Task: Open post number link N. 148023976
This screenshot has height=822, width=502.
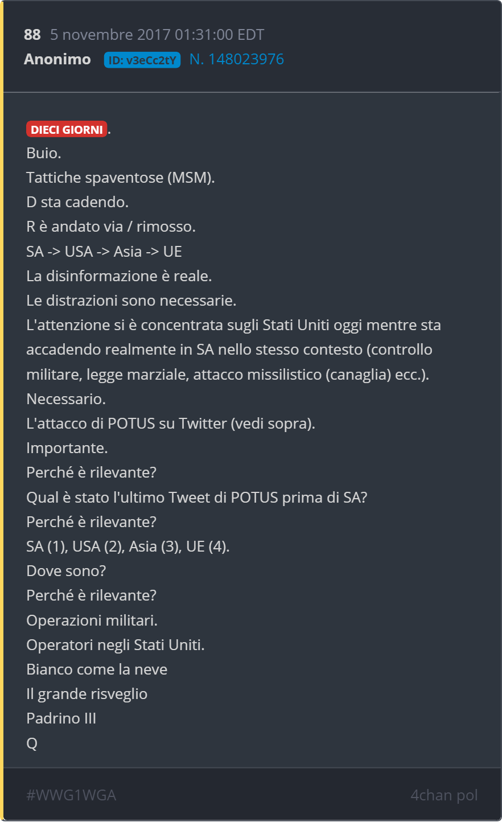Action: (237, 59)
